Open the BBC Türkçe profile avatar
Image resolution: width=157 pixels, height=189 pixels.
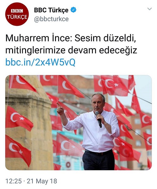(x=17, y=14)
